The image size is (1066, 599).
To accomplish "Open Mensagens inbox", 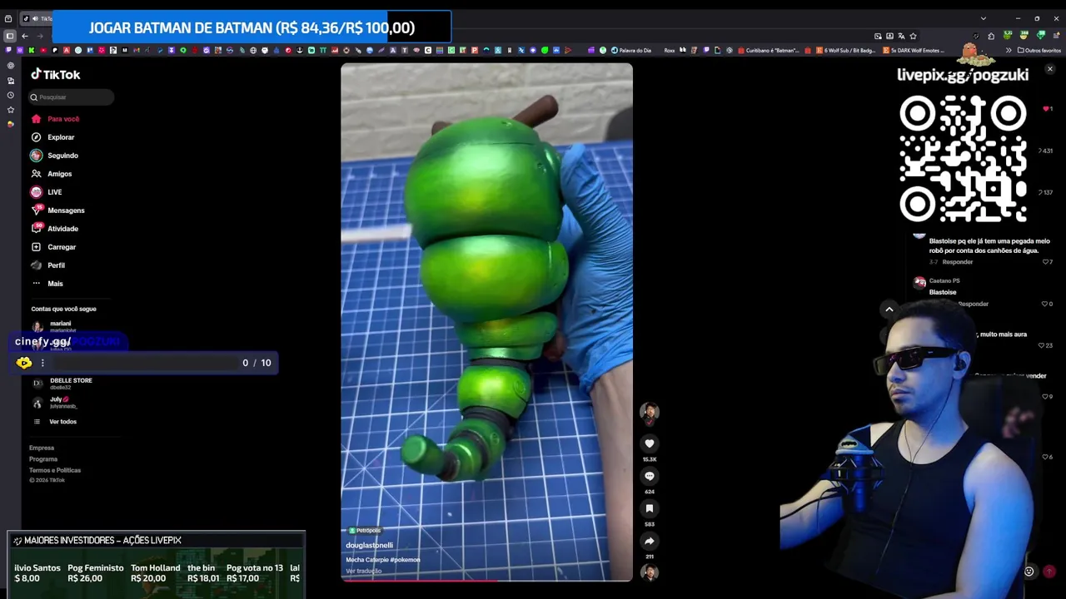I will coord(57,210).
